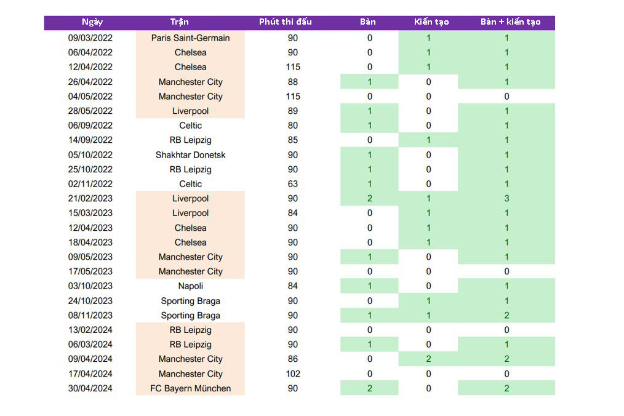Viewport: 624px width, 416px height.
Task: Click the Bàn + kiến tạo header
Action: pos(510,22)
